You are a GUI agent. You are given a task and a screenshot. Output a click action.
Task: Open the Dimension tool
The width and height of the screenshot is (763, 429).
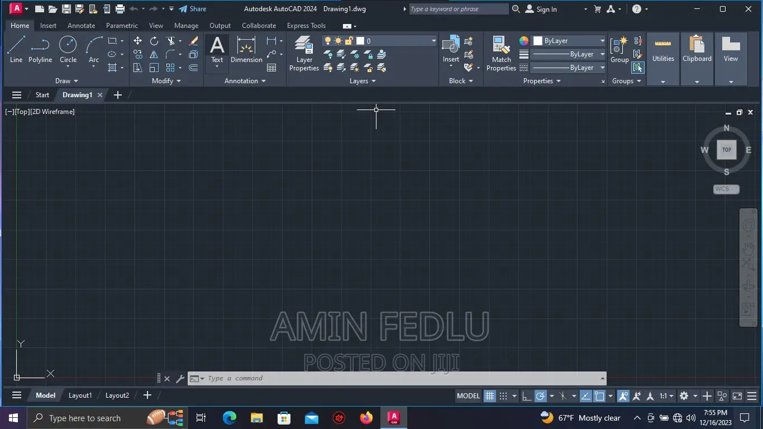(246, 49)
